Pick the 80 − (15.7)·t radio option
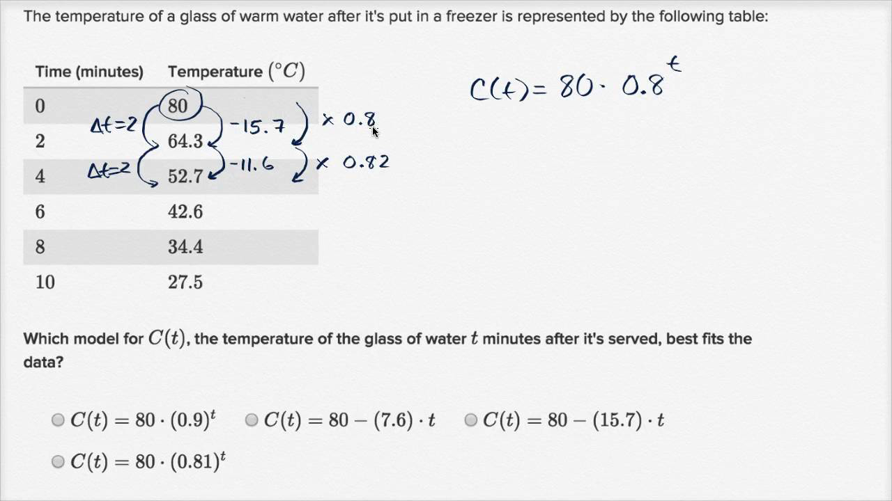This screenshot has width=892, height=501. tap(470, 420)
